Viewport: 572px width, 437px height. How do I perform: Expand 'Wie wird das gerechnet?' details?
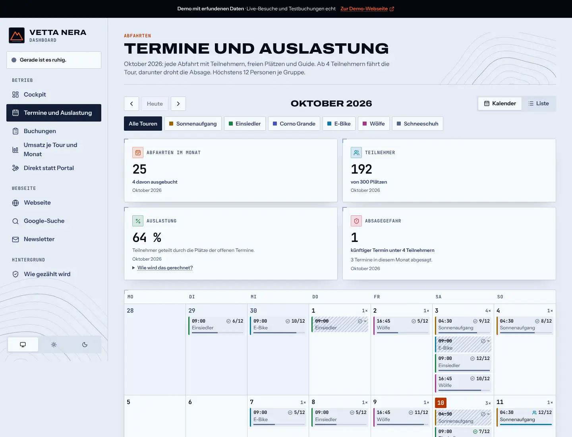point(165,268)
